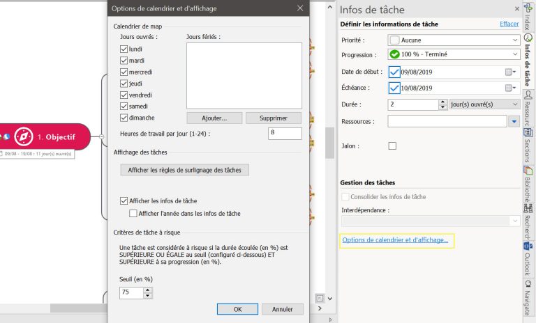Image resolution: width=536 pixels, height=323 pixels.
Task: Uncheck dimanche in working days
Action: pos(124,118)
